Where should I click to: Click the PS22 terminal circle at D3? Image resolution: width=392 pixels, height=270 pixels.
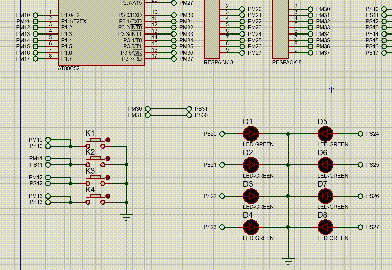click(222, 196)
